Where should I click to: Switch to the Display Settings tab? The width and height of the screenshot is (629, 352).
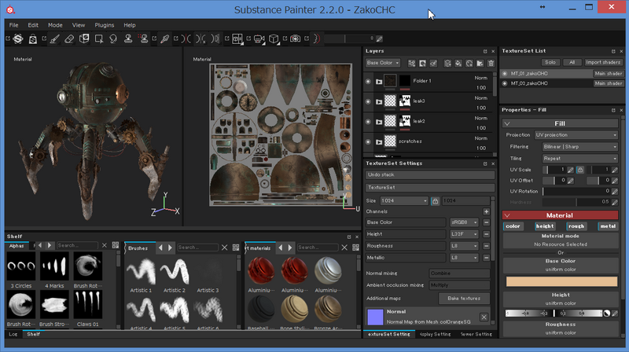(x=436, y=334)
